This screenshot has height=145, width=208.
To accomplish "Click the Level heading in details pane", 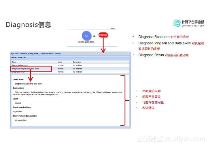I will pyautogui.click(x=16, y=99).
